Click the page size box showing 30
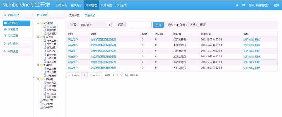Viewport: 282px width, 117px height. tap(121, 75)
